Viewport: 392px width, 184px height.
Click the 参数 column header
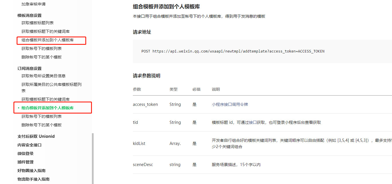[x=137, y=89]
